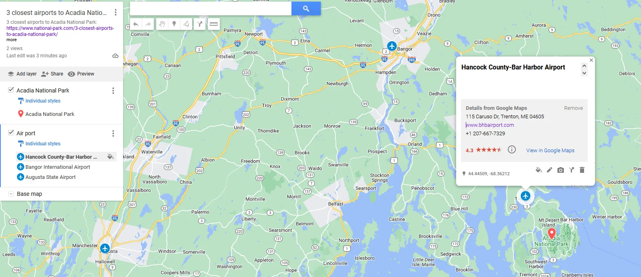The image size is (641, 277).
Task: Uncheck the Acadia National Park layer checkbox
Action: tap(11, 90)
